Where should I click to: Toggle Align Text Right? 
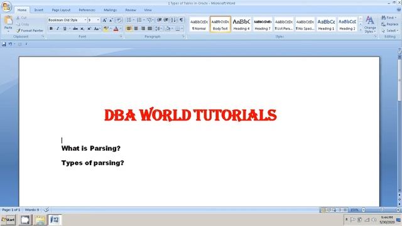point(143,28)
